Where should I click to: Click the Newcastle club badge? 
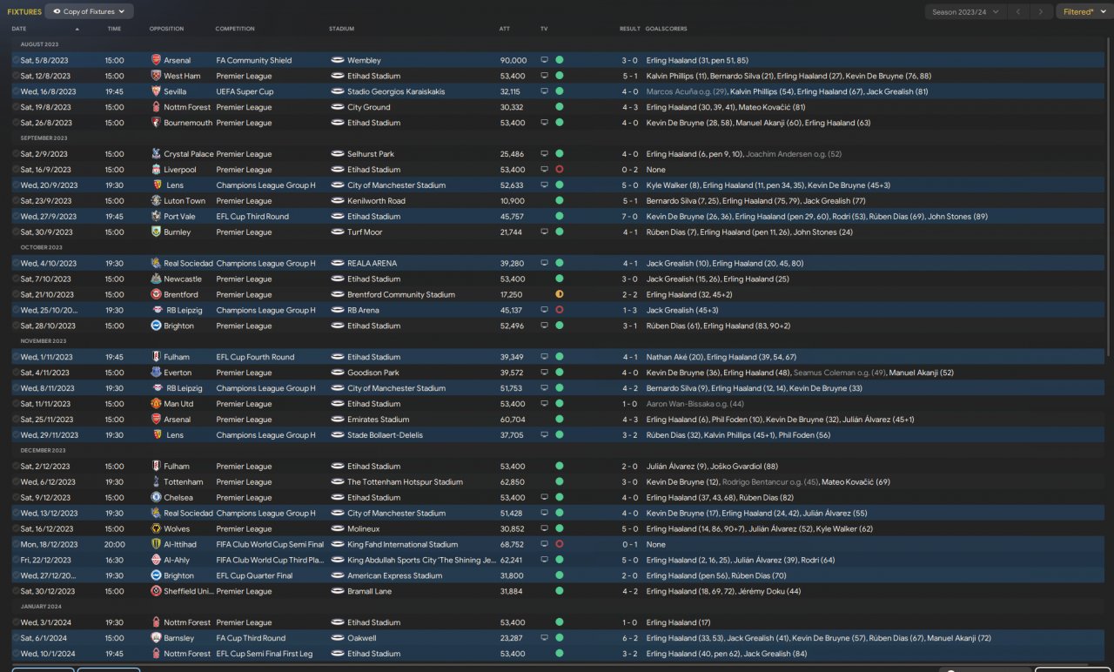pos(156,279)
